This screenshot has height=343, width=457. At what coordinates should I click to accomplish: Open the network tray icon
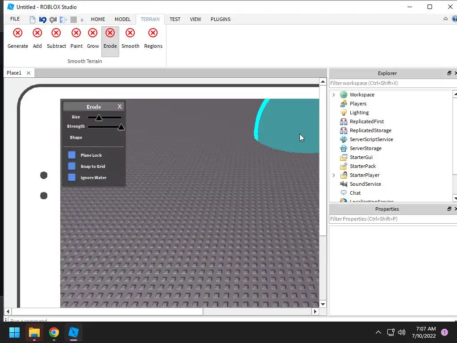point(391,332)
